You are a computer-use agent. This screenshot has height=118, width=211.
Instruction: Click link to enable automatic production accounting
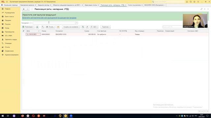click(49, 18)
